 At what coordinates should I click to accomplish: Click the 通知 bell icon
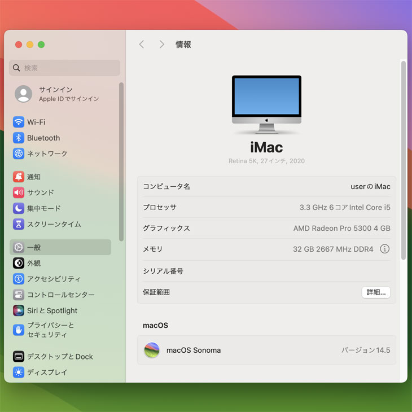(19, 177)
